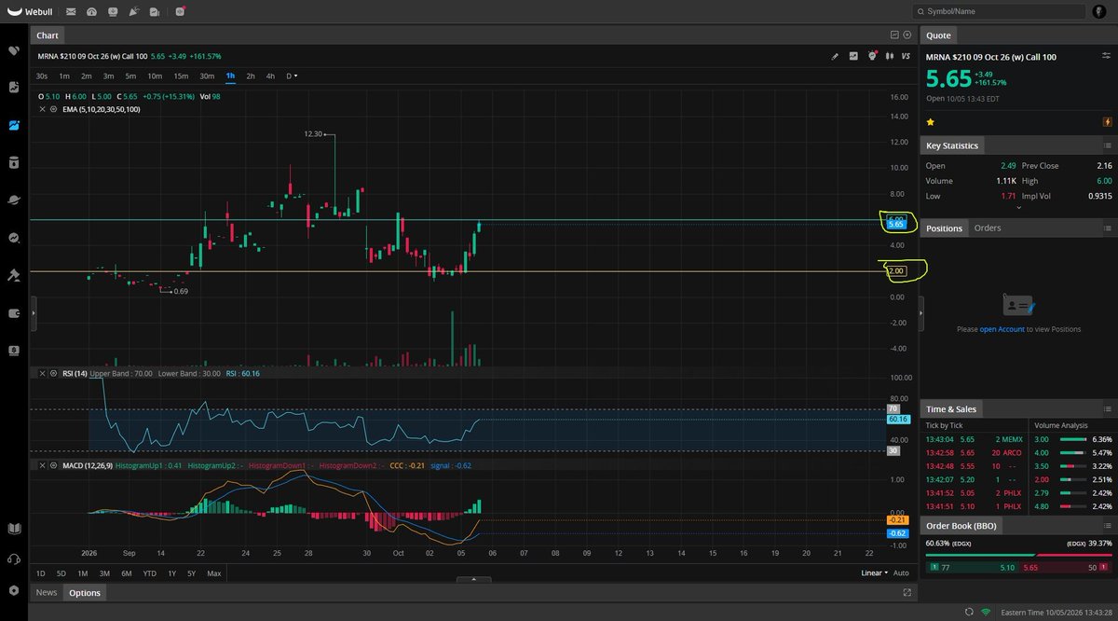Open the notification icon with red dot

click(178, 12)
